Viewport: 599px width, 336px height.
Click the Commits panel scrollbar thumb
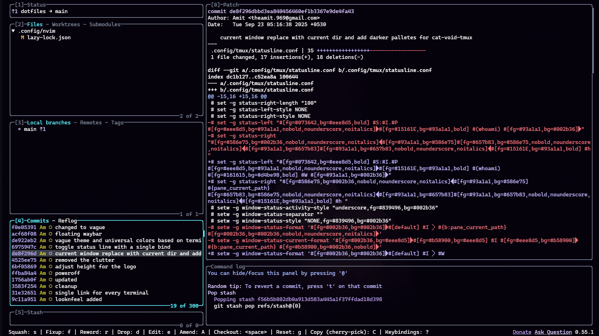[x=204, y=234]
